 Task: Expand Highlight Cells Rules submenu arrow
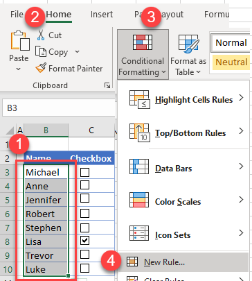[x=241, y=98]
